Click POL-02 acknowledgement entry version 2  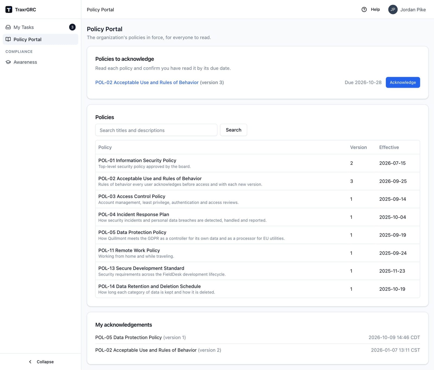click(158, 350)
